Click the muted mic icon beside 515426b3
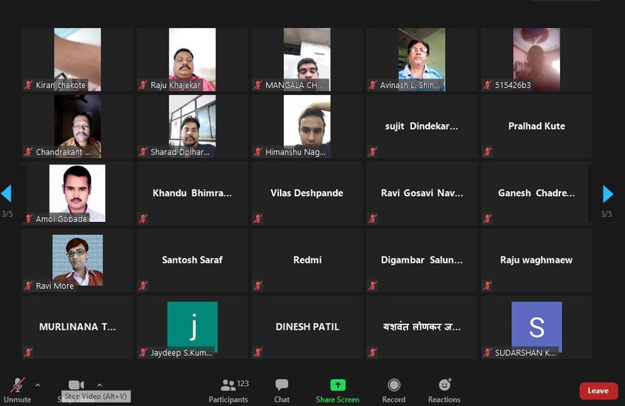The height and width of the screenshot is (406, 625). (487, 84)
